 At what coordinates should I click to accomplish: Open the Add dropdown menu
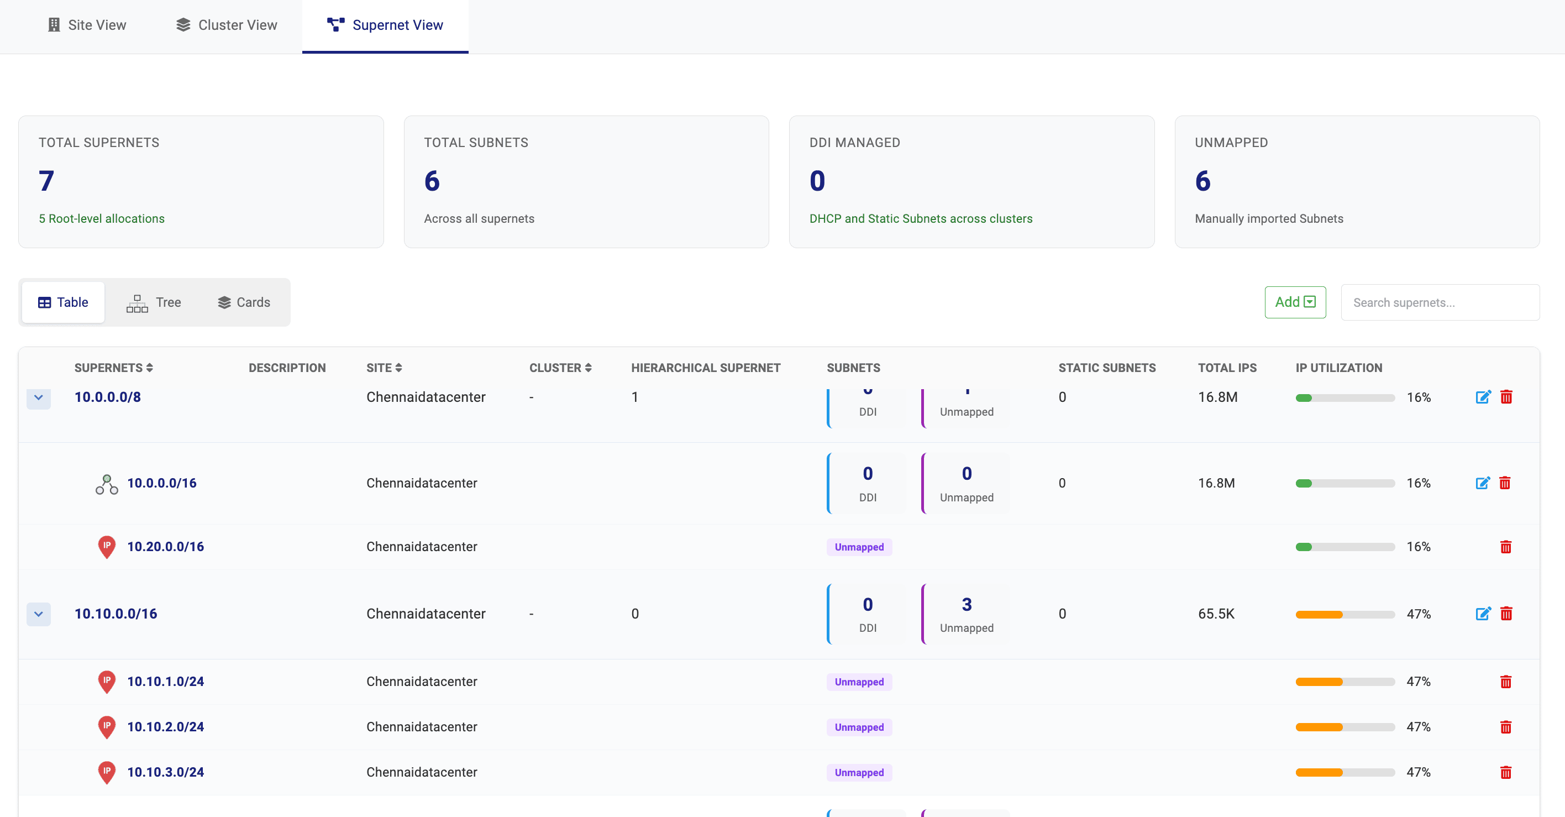[x=1295, y=302]
